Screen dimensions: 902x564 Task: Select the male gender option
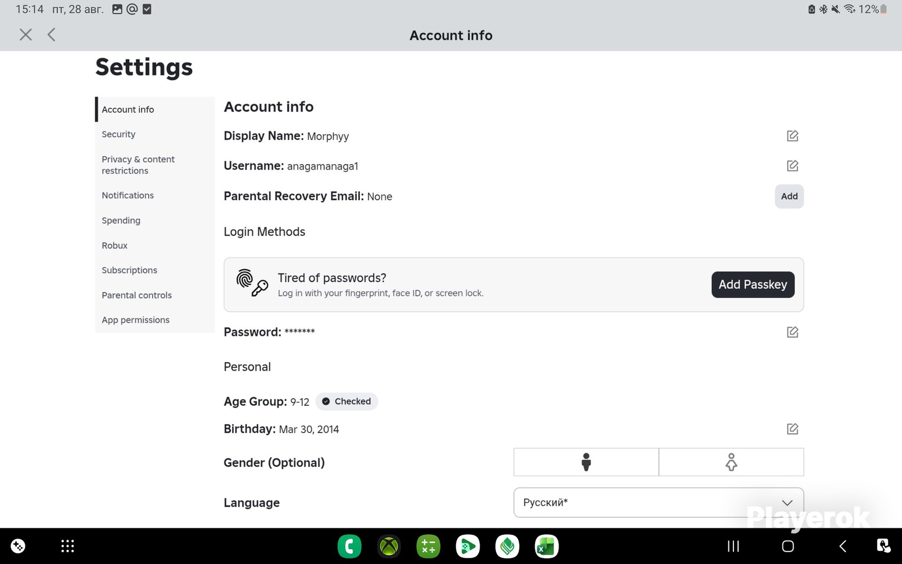586,462
